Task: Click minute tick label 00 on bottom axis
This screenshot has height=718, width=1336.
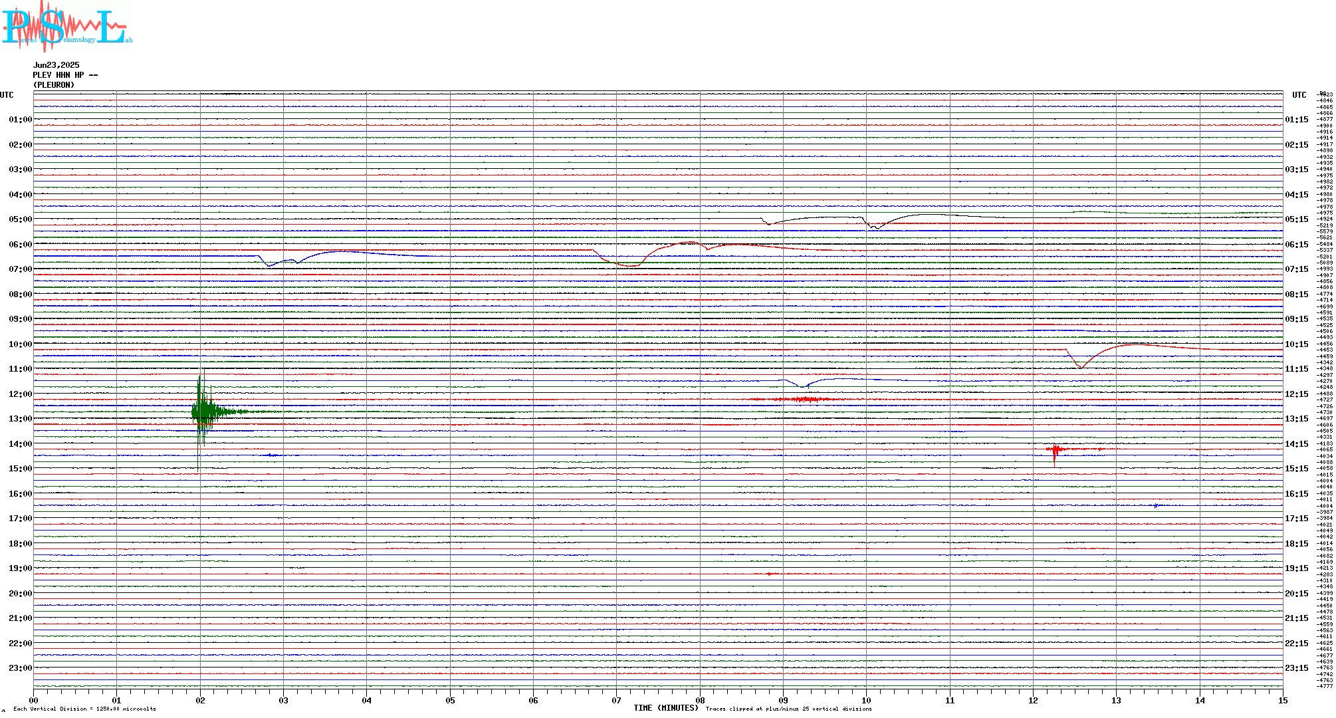Action: [34, 701]
